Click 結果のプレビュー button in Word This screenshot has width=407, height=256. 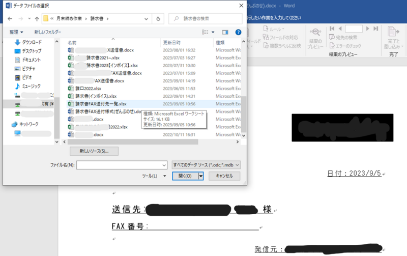315,39
